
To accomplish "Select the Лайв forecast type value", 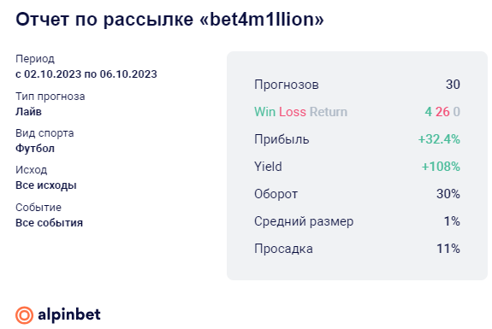I will click(28, 112).
